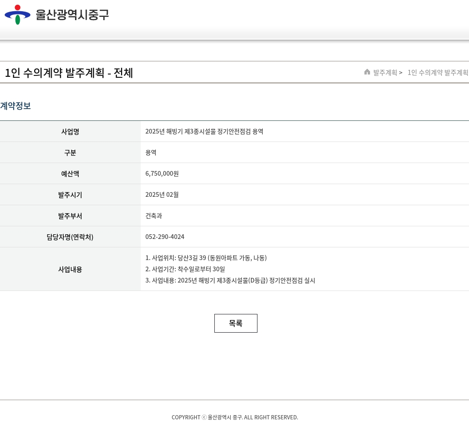Open the 발주계획 breadcrumb link
Image resolution: width=469 pixels, height=447 pixels.
(x=385, y=73)
